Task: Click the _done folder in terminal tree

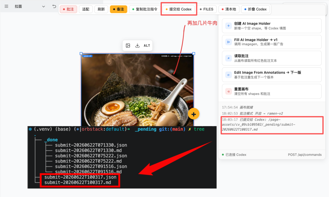Action: [51, 140]
